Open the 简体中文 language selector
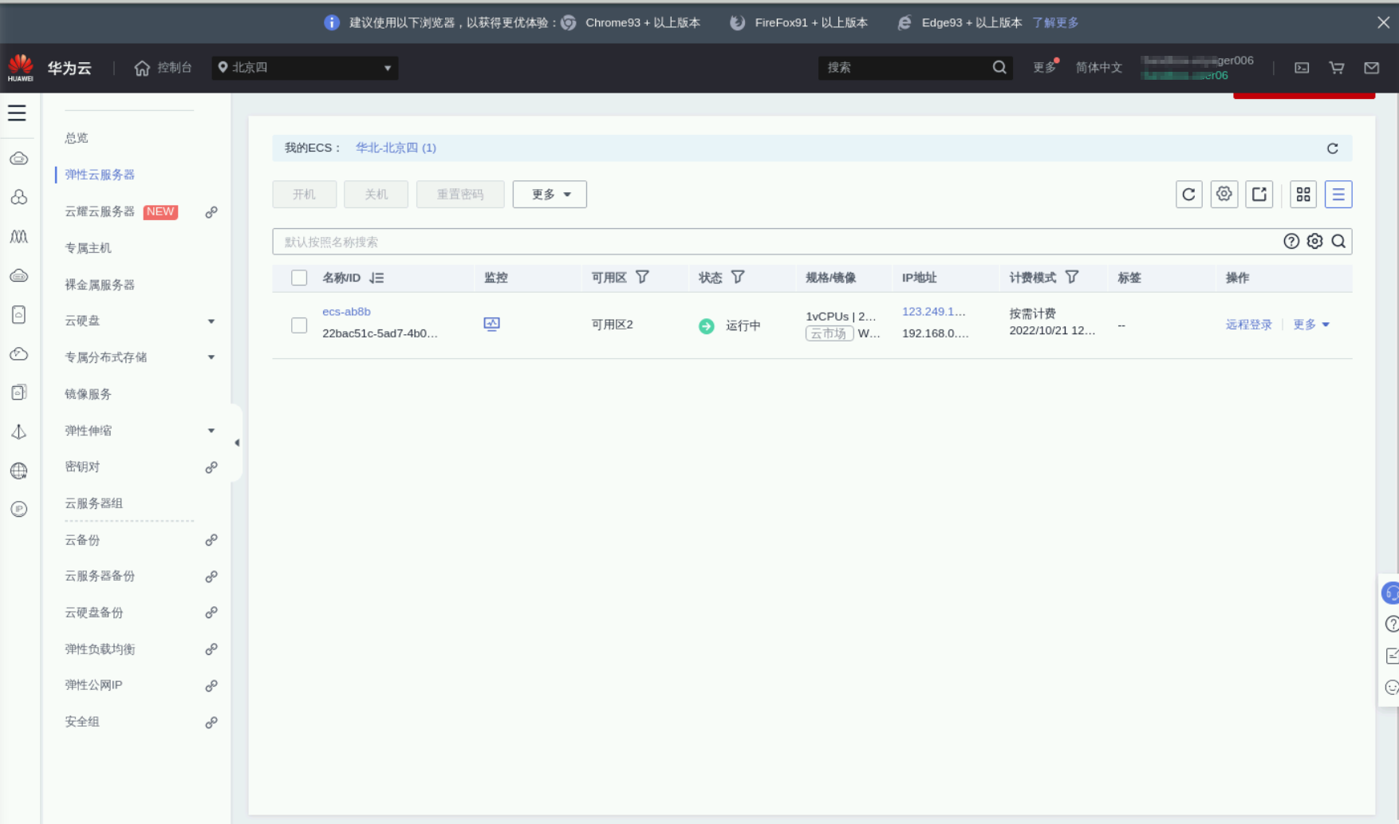 pos(1098,68)
